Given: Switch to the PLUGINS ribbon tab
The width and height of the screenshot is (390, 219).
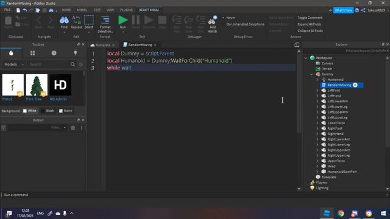Looking at the screenshot, I should [x=126, y=10].
